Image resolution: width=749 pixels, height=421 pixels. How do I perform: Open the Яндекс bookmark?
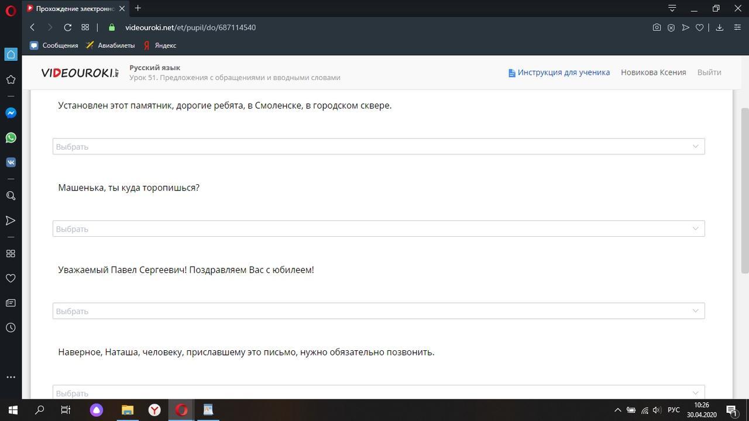point(159,45)
